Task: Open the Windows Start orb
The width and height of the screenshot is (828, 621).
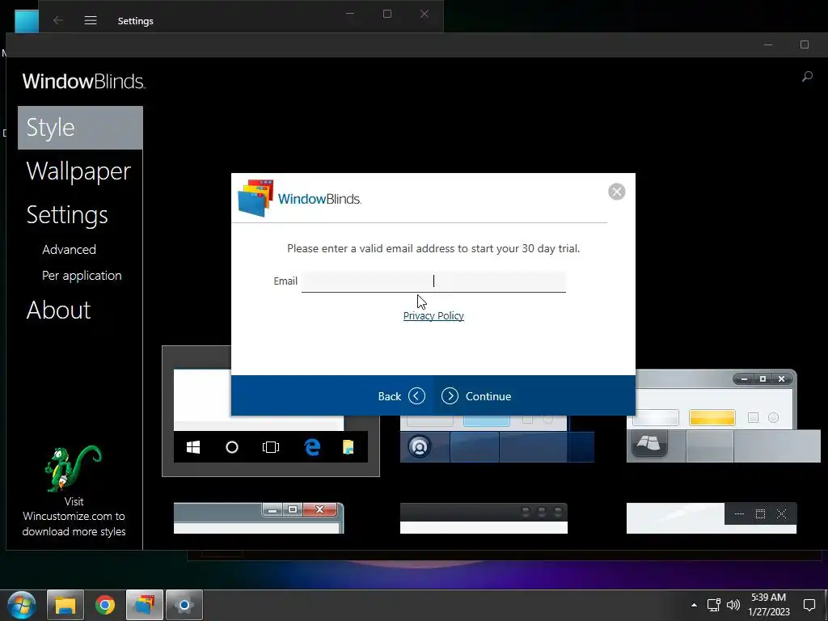Action: click(x=22, y=605)
